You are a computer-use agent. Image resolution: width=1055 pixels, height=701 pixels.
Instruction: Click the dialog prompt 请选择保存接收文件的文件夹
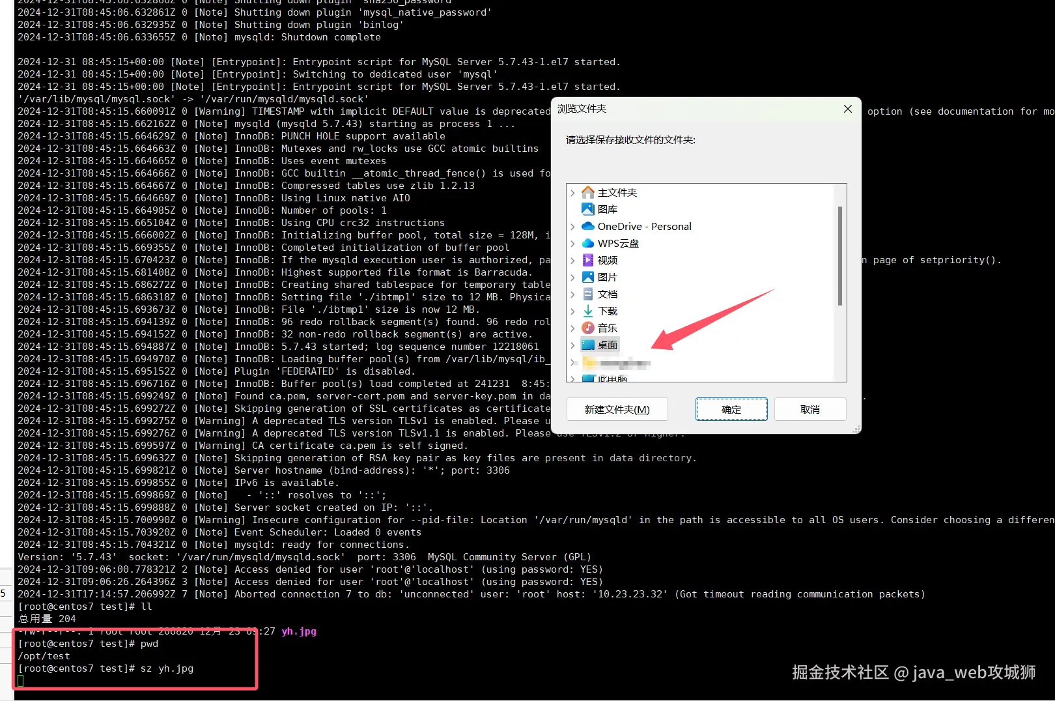(630, 139)
